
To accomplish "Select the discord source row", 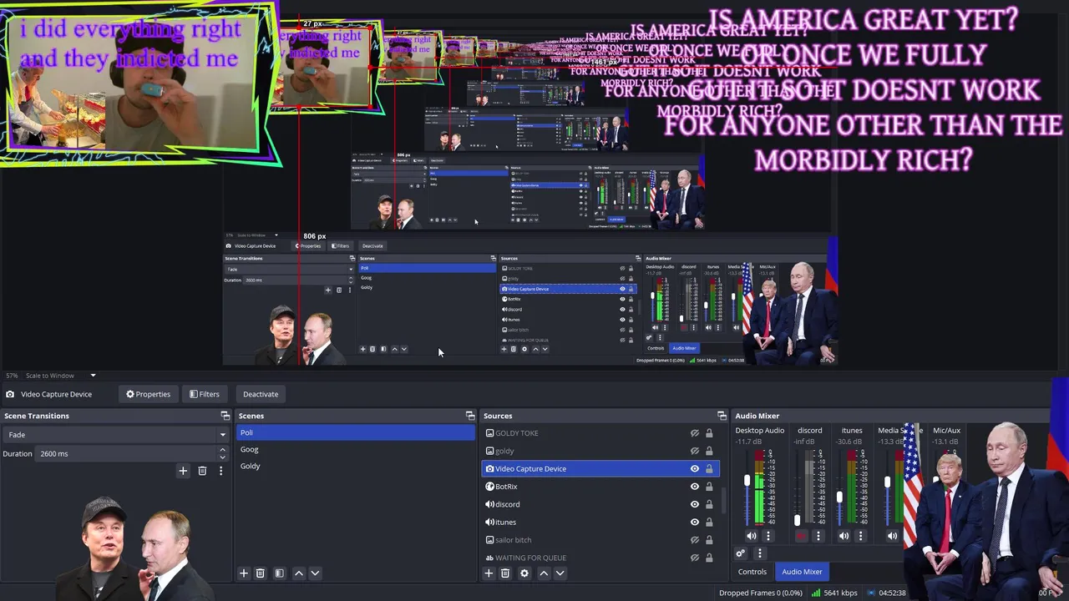I will coord(600,504).
